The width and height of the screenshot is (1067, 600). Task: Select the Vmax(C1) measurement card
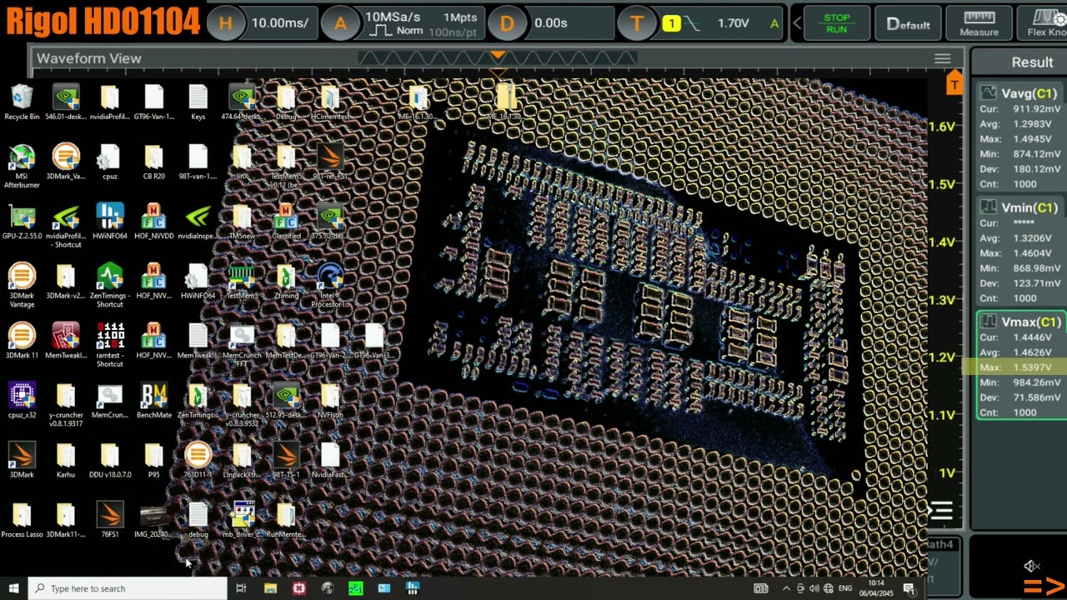(1020, 366)
